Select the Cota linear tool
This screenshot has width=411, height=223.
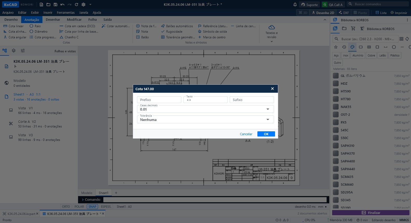[13, 26]
